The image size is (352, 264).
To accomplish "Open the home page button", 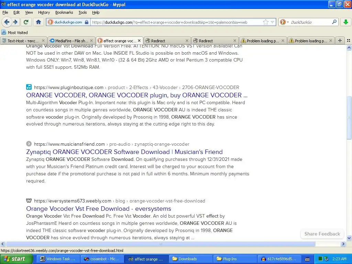I will coord(38,22).
